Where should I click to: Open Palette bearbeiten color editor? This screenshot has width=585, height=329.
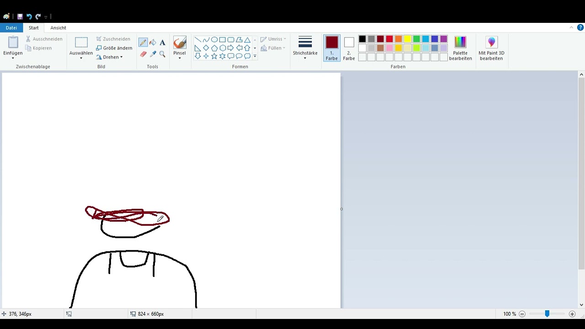[460, 48]
